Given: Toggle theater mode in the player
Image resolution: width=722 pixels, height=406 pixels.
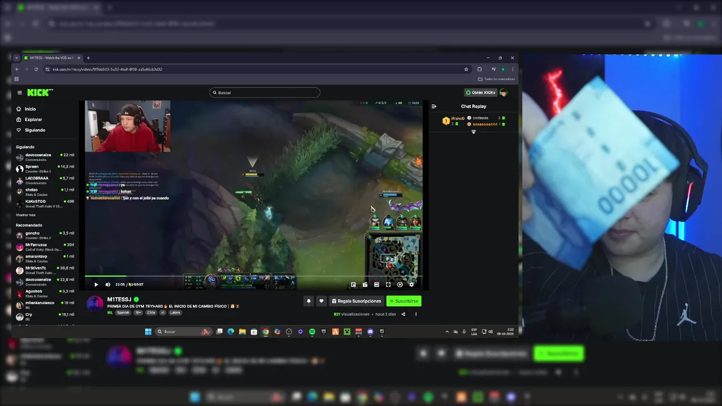Looking at the screenshot, I should tap(377, 285).
